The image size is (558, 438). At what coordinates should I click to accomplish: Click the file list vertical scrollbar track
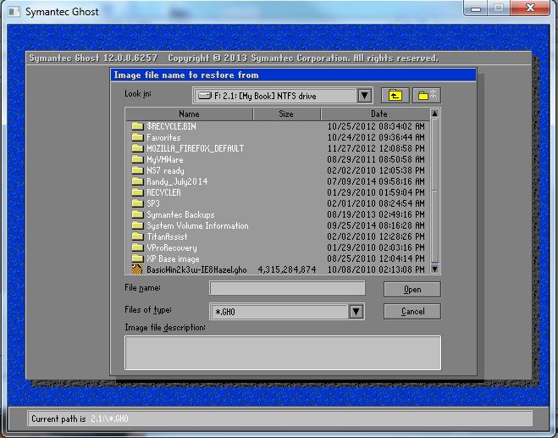(x=434, y=191)
